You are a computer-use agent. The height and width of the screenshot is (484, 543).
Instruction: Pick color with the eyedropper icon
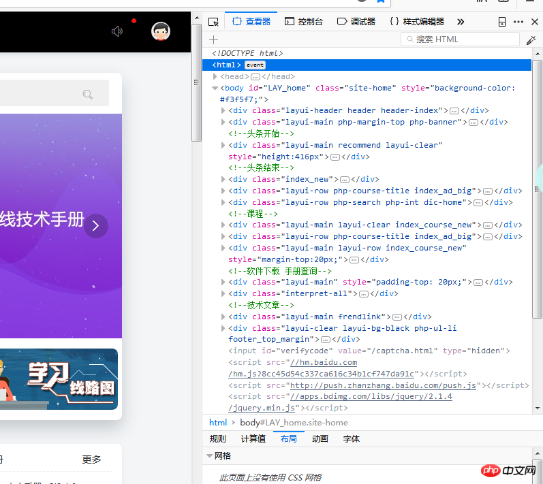point(531,40)
